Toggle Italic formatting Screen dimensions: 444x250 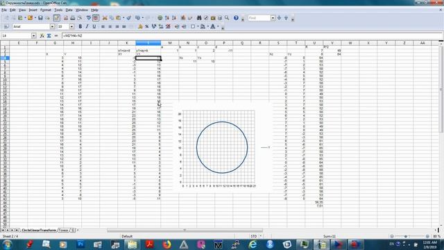pos(87,26)
